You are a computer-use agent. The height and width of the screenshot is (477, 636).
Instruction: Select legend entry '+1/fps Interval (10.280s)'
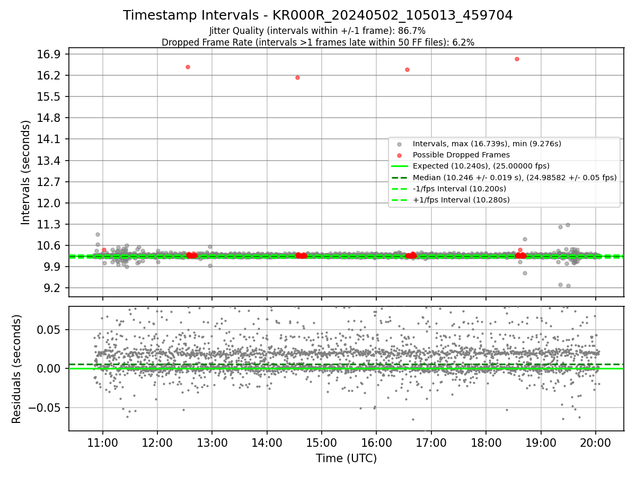point(461,200)
